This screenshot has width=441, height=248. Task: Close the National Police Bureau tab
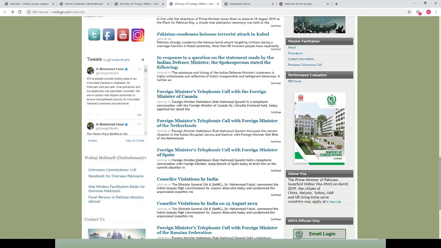click(328, 4)
